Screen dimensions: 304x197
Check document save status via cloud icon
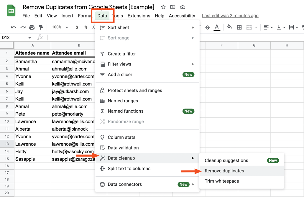click(x=182, y=7)
